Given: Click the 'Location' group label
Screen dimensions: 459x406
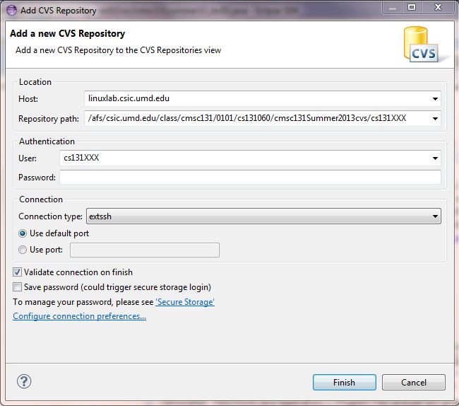Looking at the screenshot, I should (35, 82).
